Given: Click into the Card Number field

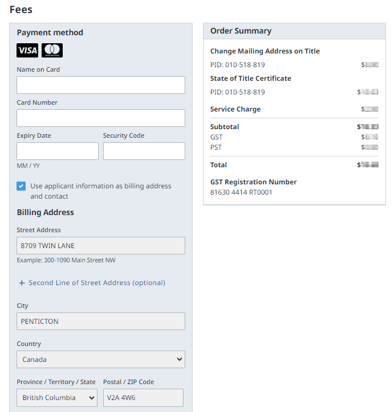Looking at the screenshot, I should 101,118.
